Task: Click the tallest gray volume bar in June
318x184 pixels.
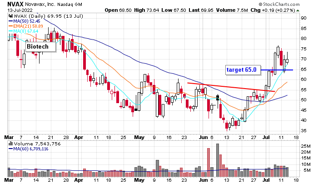Action: click(x=218, y=160)
